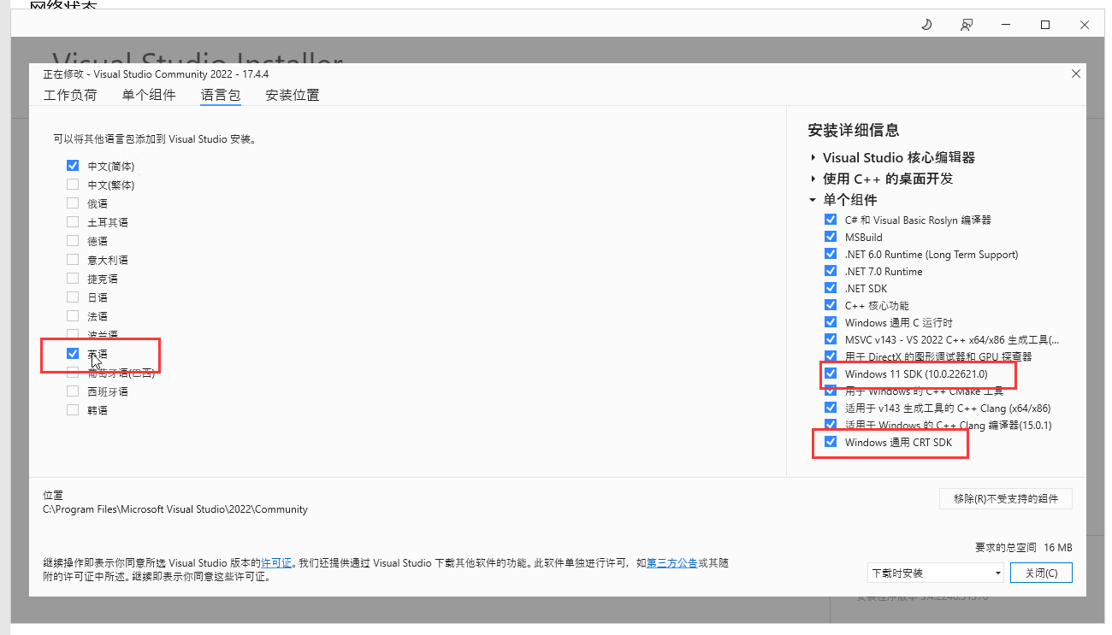Viewport: 1112px width, 635px height.
Task: Enable the 法语 language option
Action: pyautogui.click(x=73, y=315)
